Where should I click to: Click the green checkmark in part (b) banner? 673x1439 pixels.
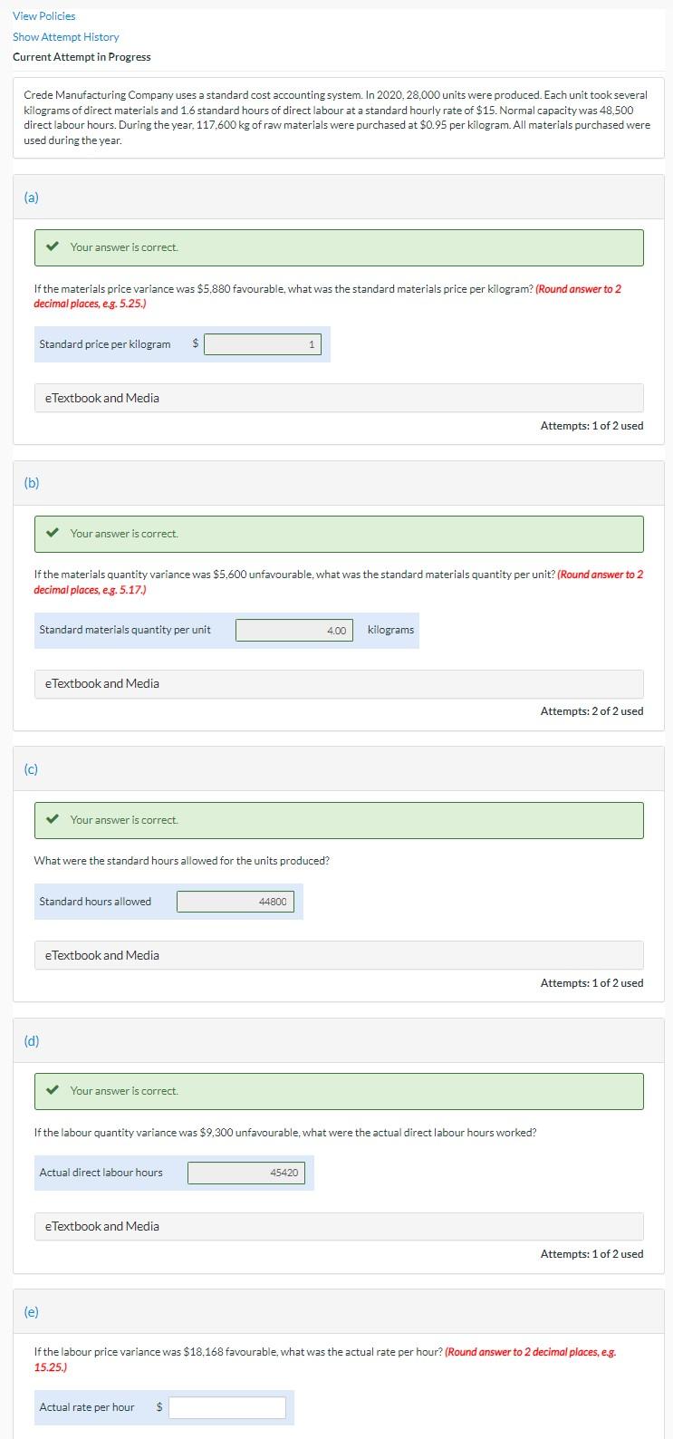click(53, 533)
